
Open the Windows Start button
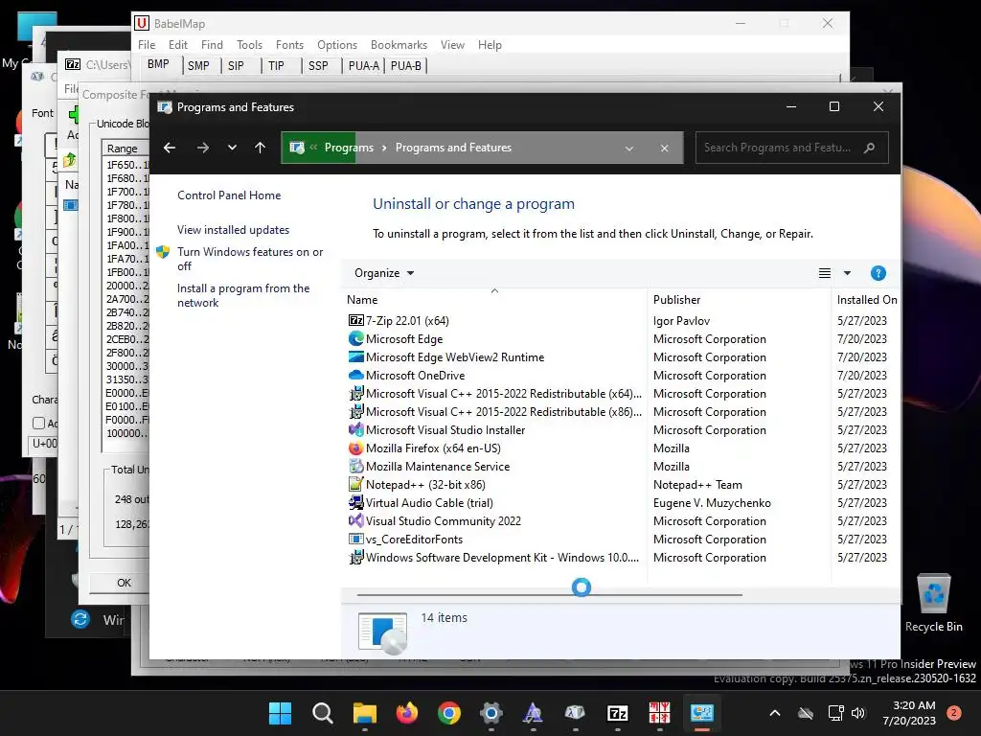tap(280, 713)
